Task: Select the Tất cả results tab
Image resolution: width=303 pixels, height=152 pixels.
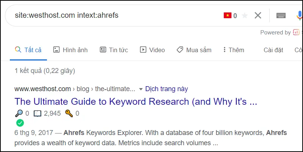Action: [x=28, y=50]
